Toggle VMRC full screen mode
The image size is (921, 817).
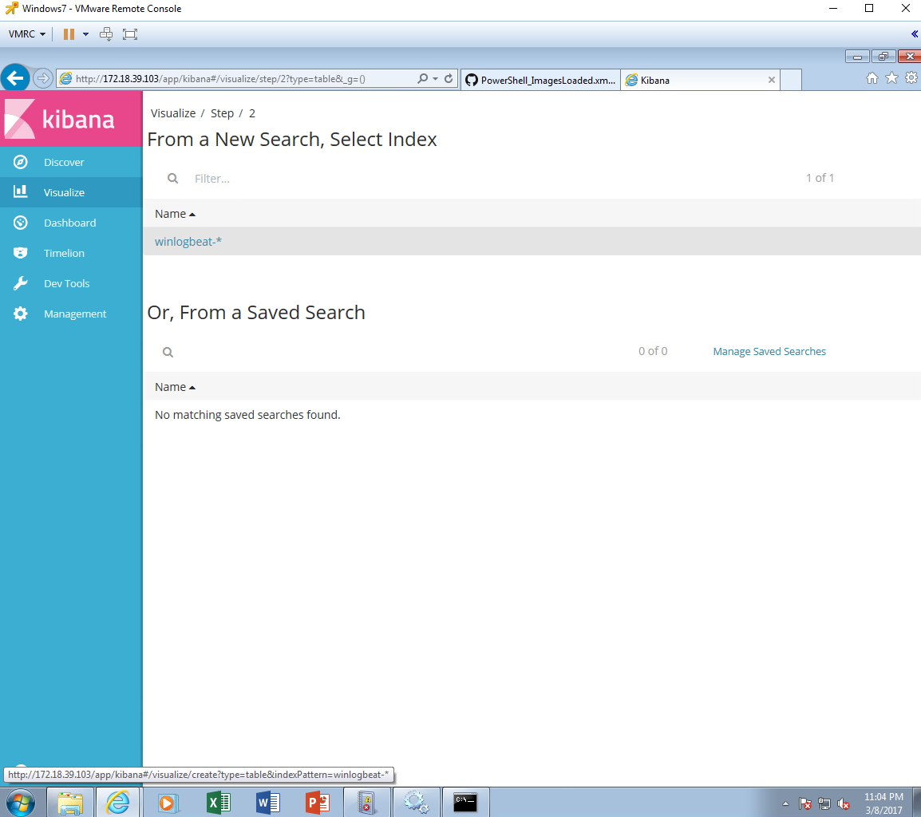pyautogui.click(x=130, y=34)
